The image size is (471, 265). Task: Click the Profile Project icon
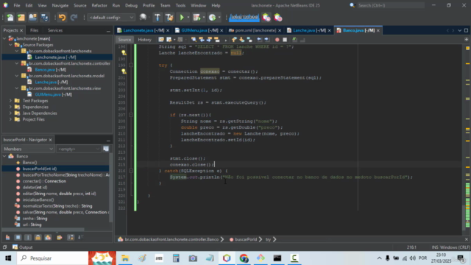(x=213, y=18)
